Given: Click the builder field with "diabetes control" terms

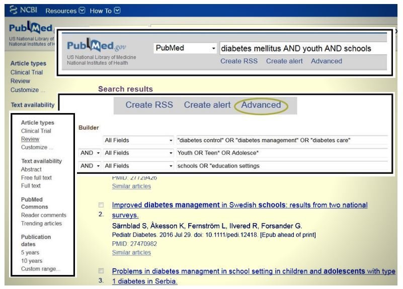Looking at the screenshot, I should (282, 140).
